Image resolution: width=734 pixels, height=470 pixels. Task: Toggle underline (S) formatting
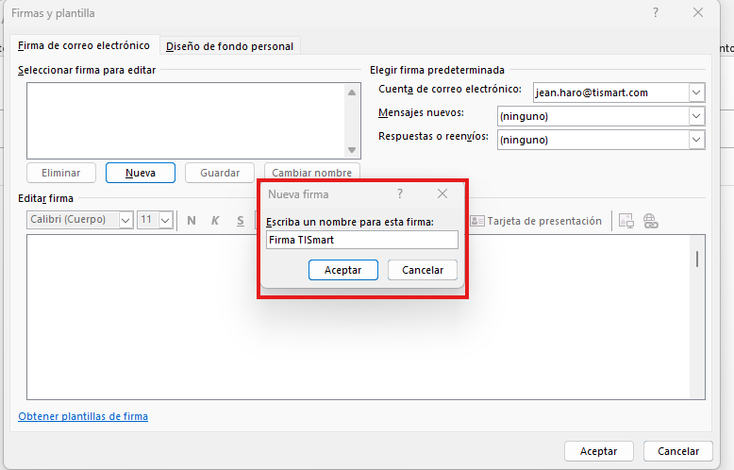(x=241, y=221)
